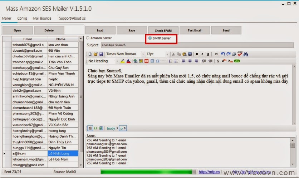This screenshot has width=299, height=178.
Task: Apply numbered list formatting
Action: (171, 61)
